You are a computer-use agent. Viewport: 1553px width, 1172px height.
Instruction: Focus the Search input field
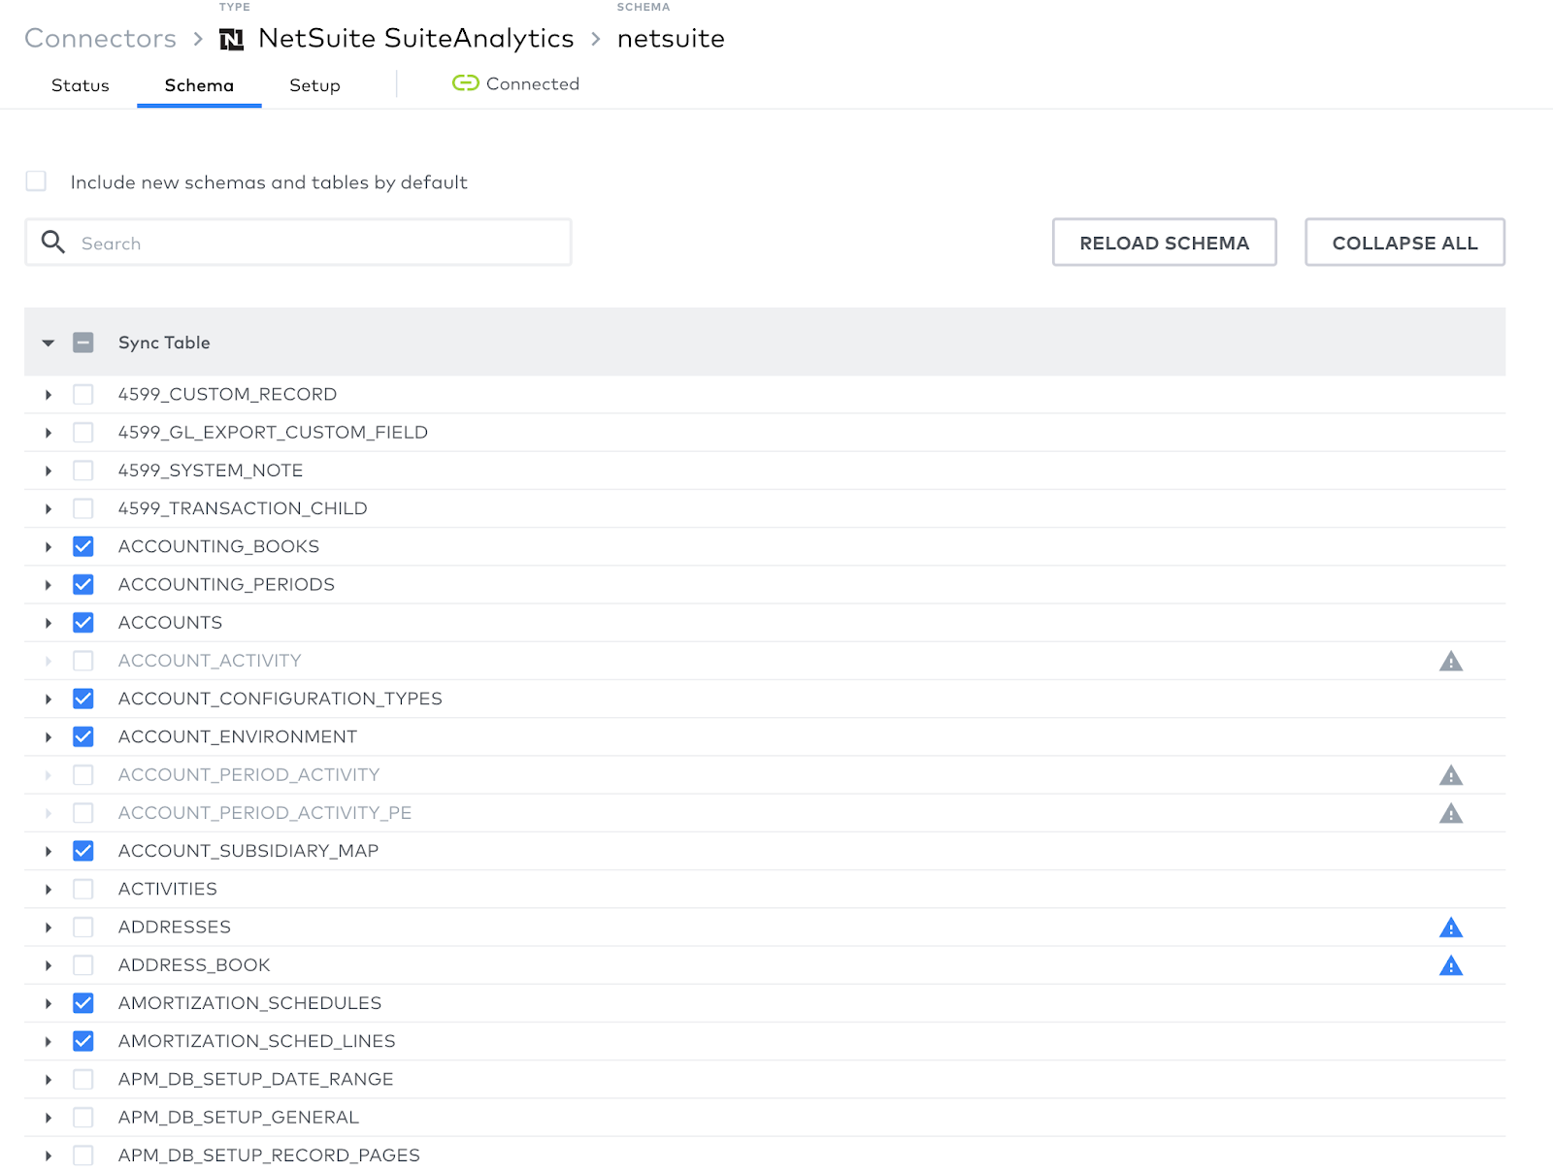tap(298, 243)
